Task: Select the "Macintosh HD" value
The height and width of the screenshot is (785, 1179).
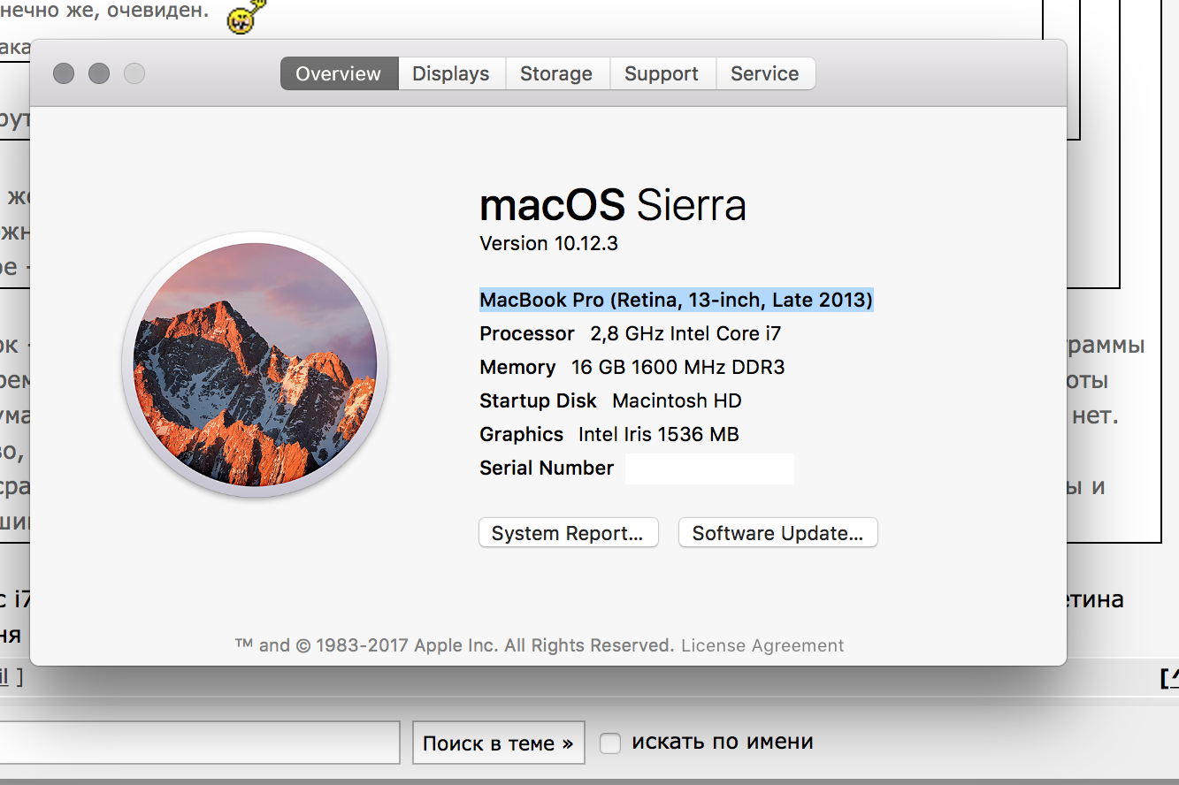Action: tap(677, 401)
